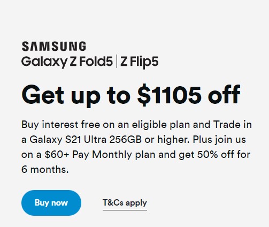Click the Trade in words in description

[233, 124]
